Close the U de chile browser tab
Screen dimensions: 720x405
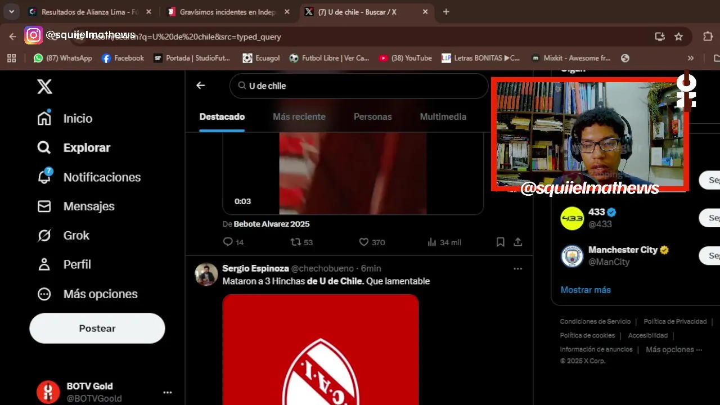click(425, 12)
